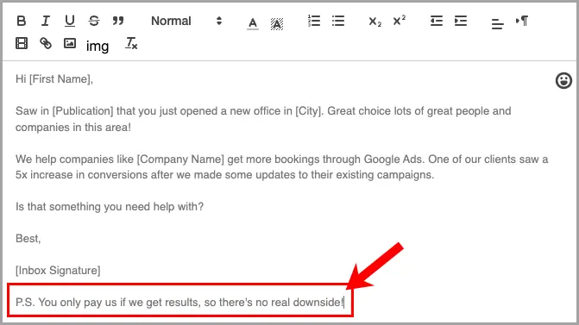Toggle underline formatting

pos(69,21)
